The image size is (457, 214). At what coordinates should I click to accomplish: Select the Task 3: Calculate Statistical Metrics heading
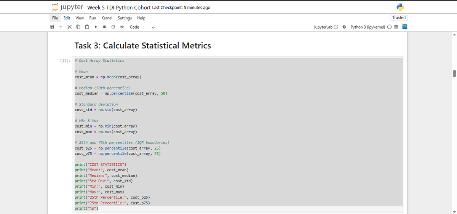[x=143, y=46]
